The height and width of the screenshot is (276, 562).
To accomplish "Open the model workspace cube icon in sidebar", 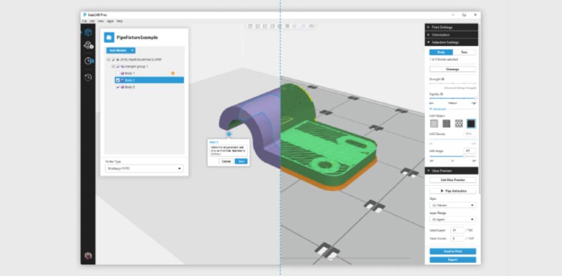I will tap(88, 32).
